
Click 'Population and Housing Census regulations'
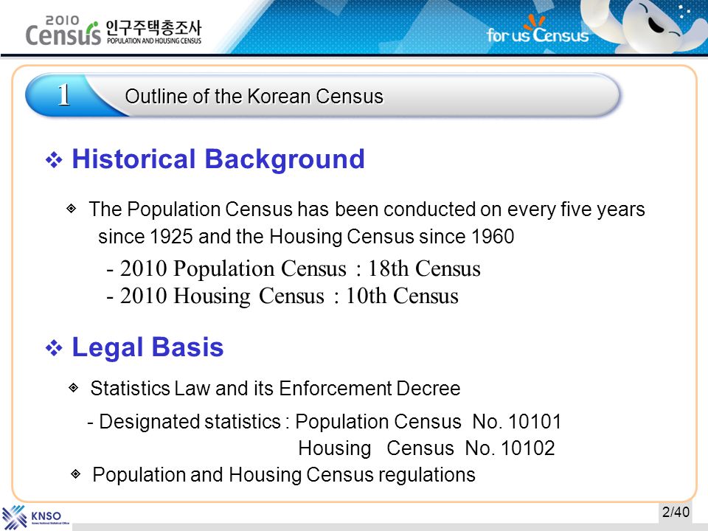[x=283, y=475]
